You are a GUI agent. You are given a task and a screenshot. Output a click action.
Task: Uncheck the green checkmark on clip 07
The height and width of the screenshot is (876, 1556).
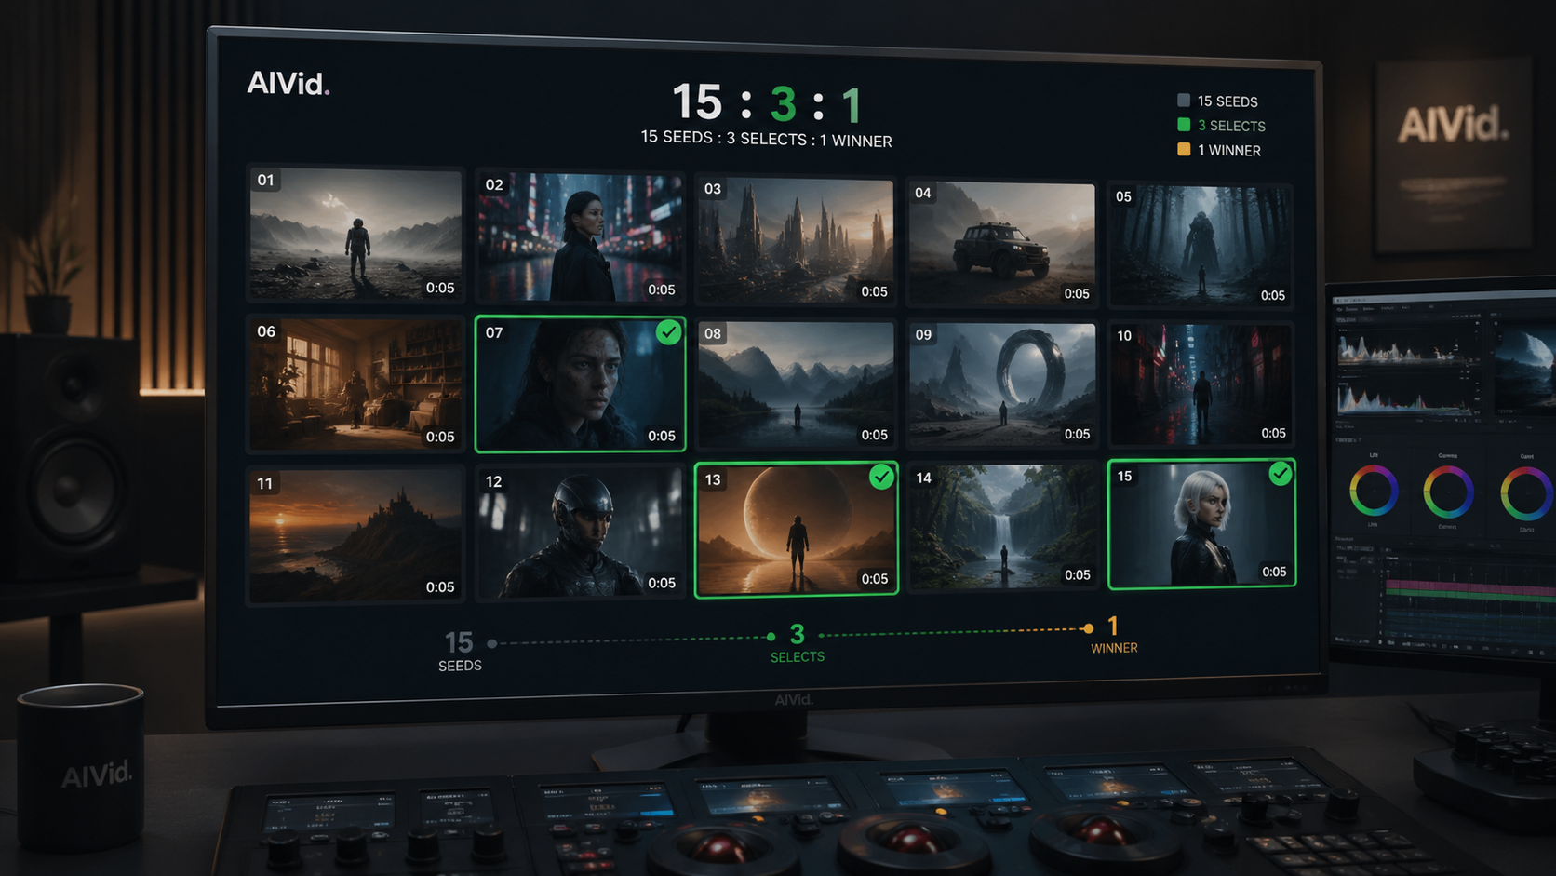click(668, 332)
